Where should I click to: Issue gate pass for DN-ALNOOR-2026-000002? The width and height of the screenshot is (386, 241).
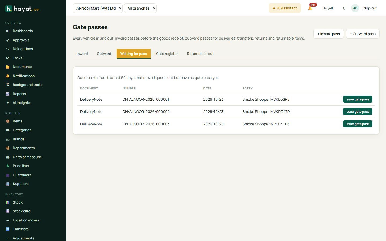point(357,112)
